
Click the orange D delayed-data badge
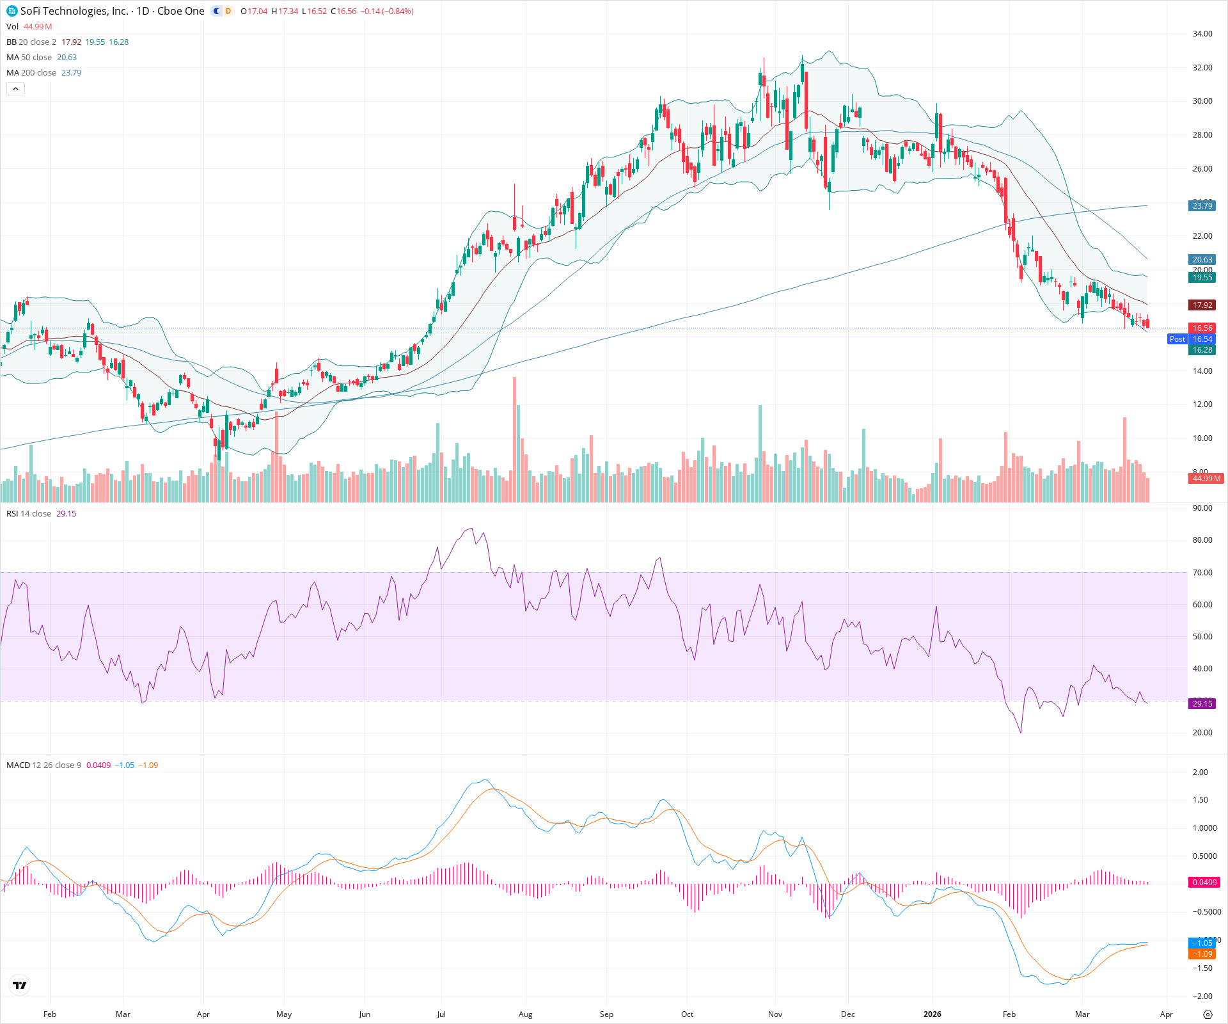227,11
